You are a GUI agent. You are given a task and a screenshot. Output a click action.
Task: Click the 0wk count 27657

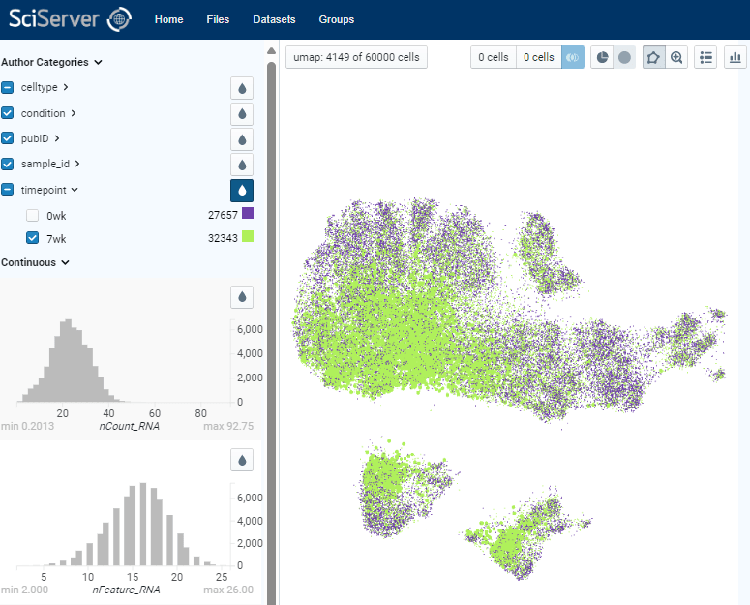(223, 215)
